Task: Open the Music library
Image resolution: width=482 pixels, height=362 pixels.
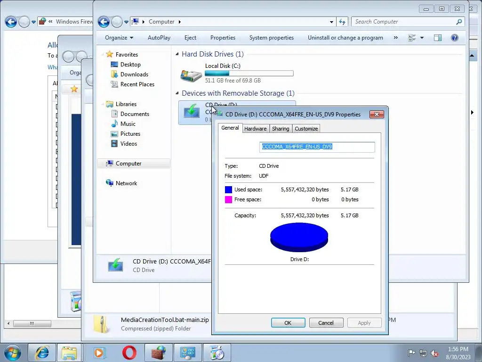Action: (x=128, y=124)
